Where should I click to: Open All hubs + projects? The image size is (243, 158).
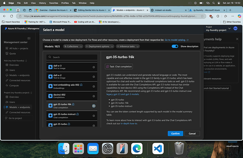17,48
